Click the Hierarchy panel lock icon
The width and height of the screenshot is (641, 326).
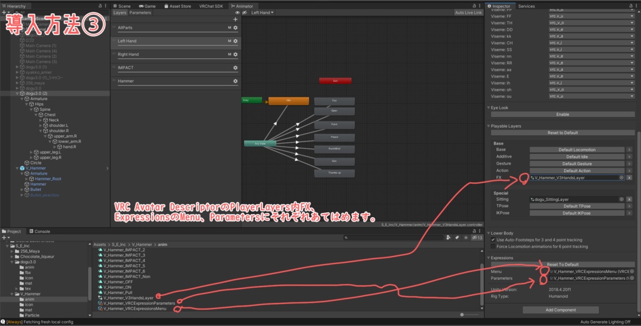[x=100, y=6]
